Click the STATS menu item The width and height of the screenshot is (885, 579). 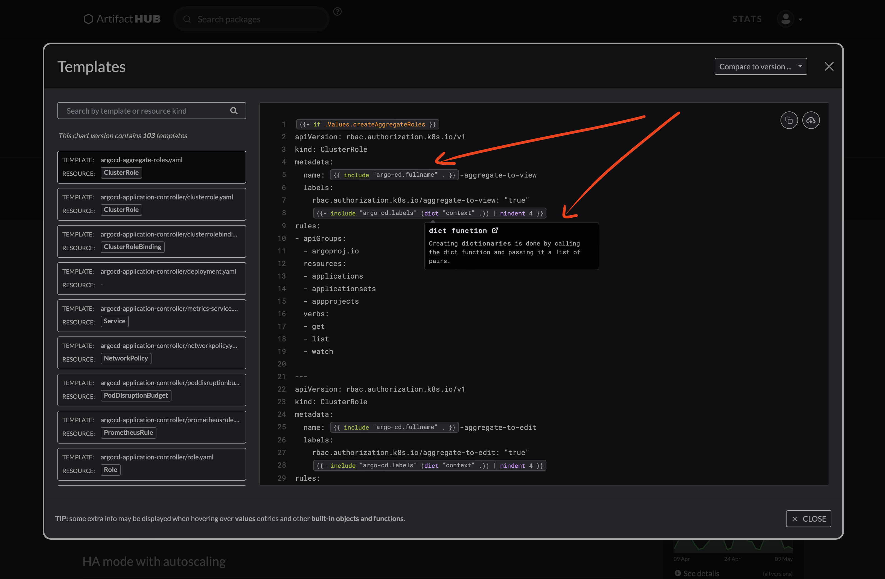[x=747, y=19]
